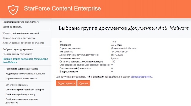Click label Дата истечения группы документов:
191x106 pixels.
79,55
